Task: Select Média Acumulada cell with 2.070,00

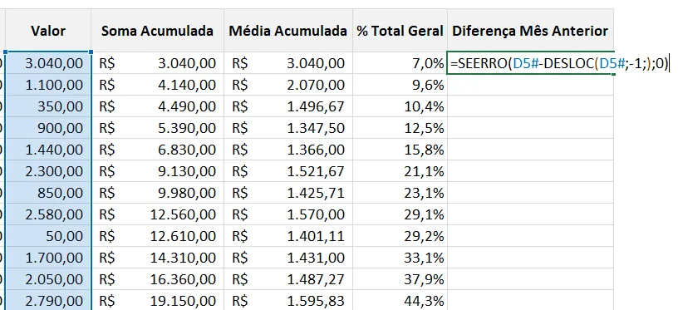Action: click(x=288, y=85)
